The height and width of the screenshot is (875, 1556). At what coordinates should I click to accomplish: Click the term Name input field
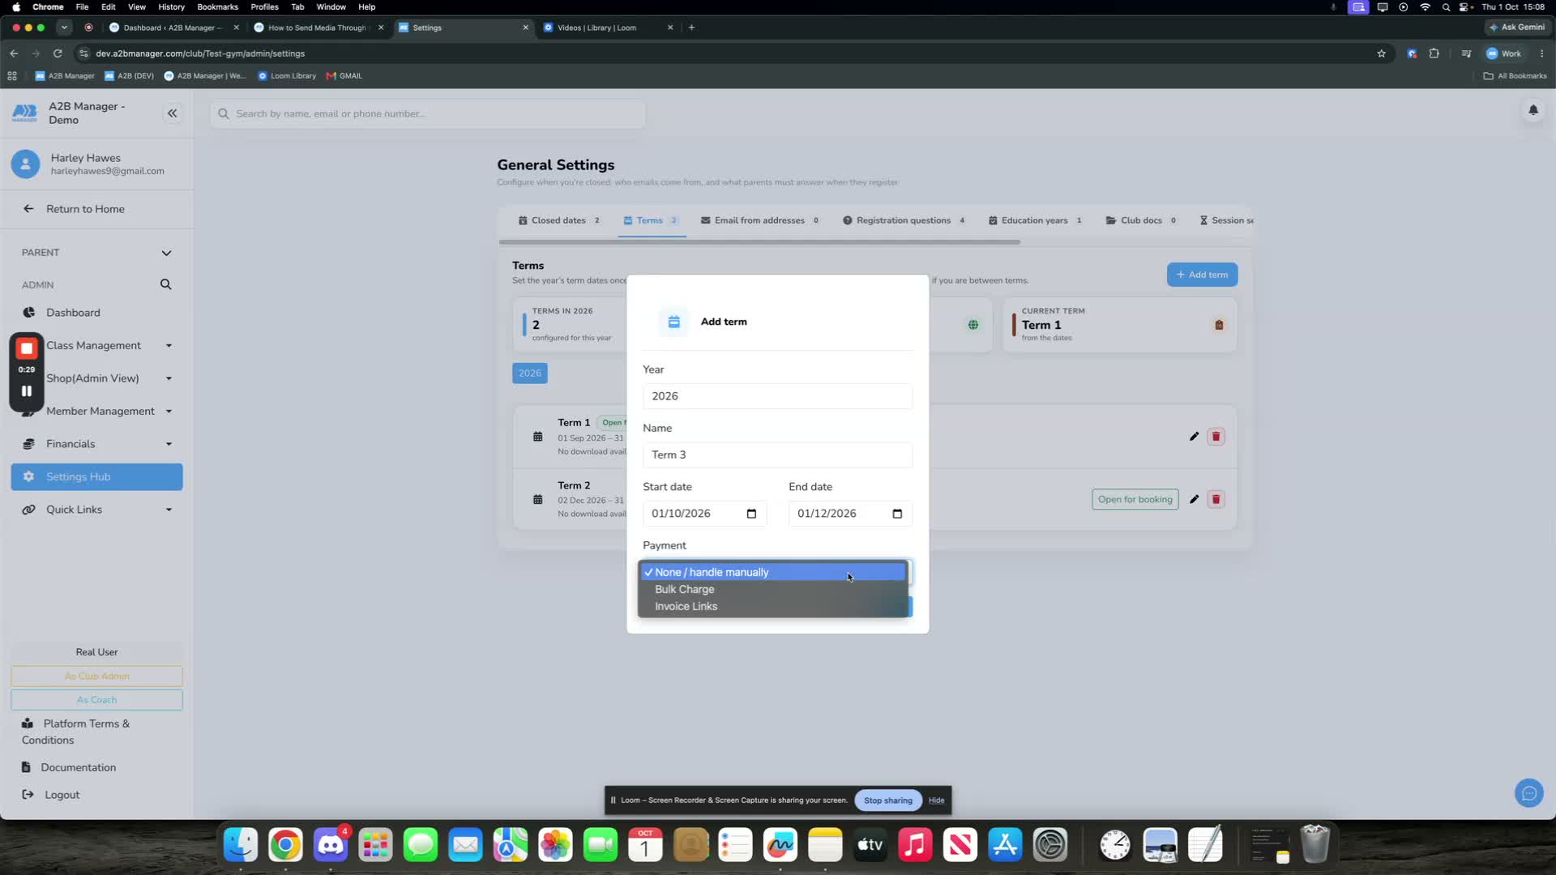[777, 455]
